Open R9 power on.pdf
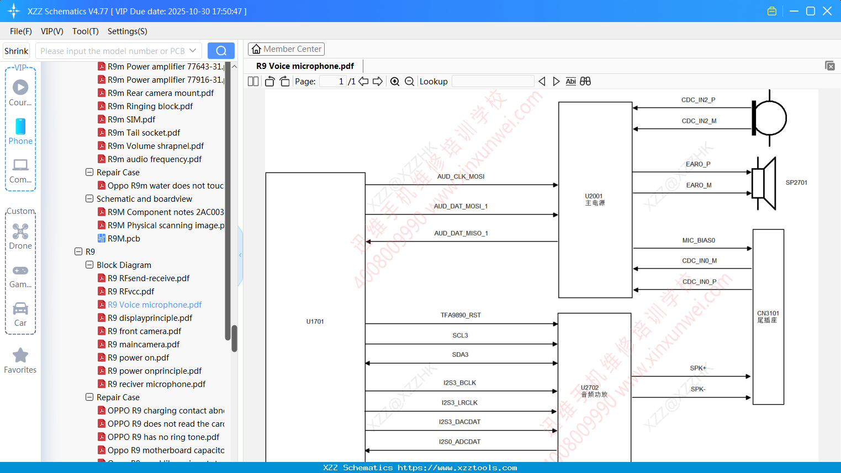 coord(139,357)
